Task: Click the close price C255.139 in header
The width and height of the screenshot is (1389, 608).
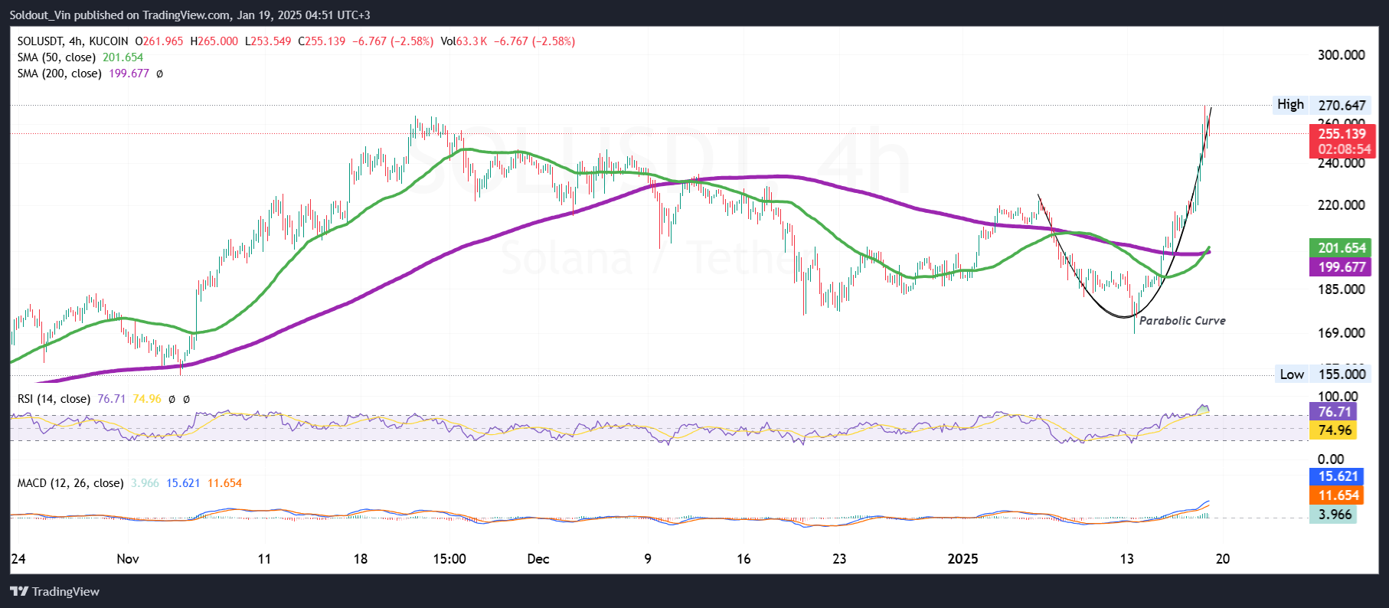Action: tap(322, 41)
